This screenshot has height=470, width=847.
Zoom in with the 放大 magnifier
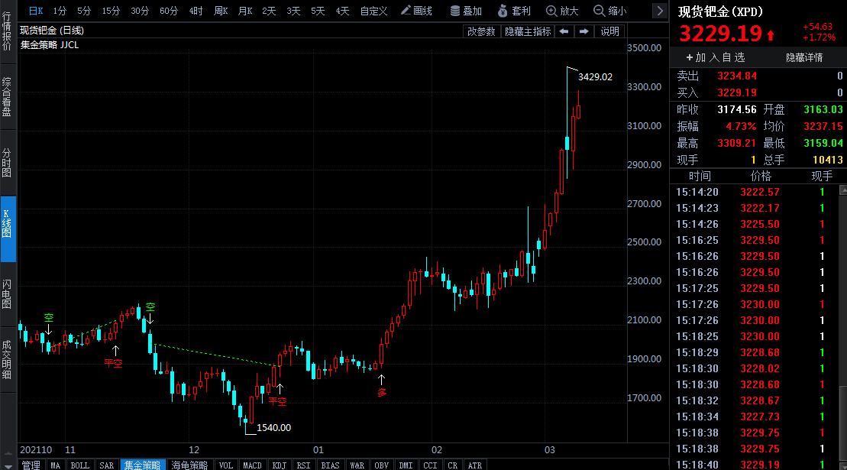[x=562, y=11]
